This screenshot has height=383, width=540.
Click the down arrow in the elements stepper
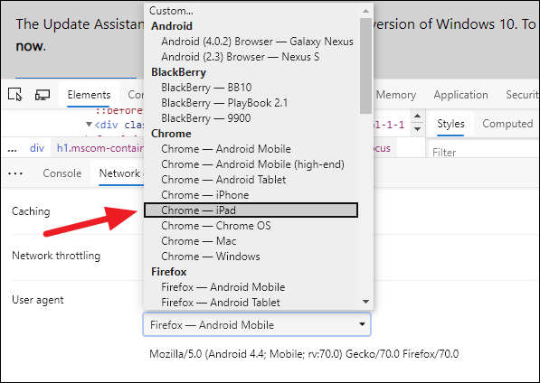pos(417,129)
